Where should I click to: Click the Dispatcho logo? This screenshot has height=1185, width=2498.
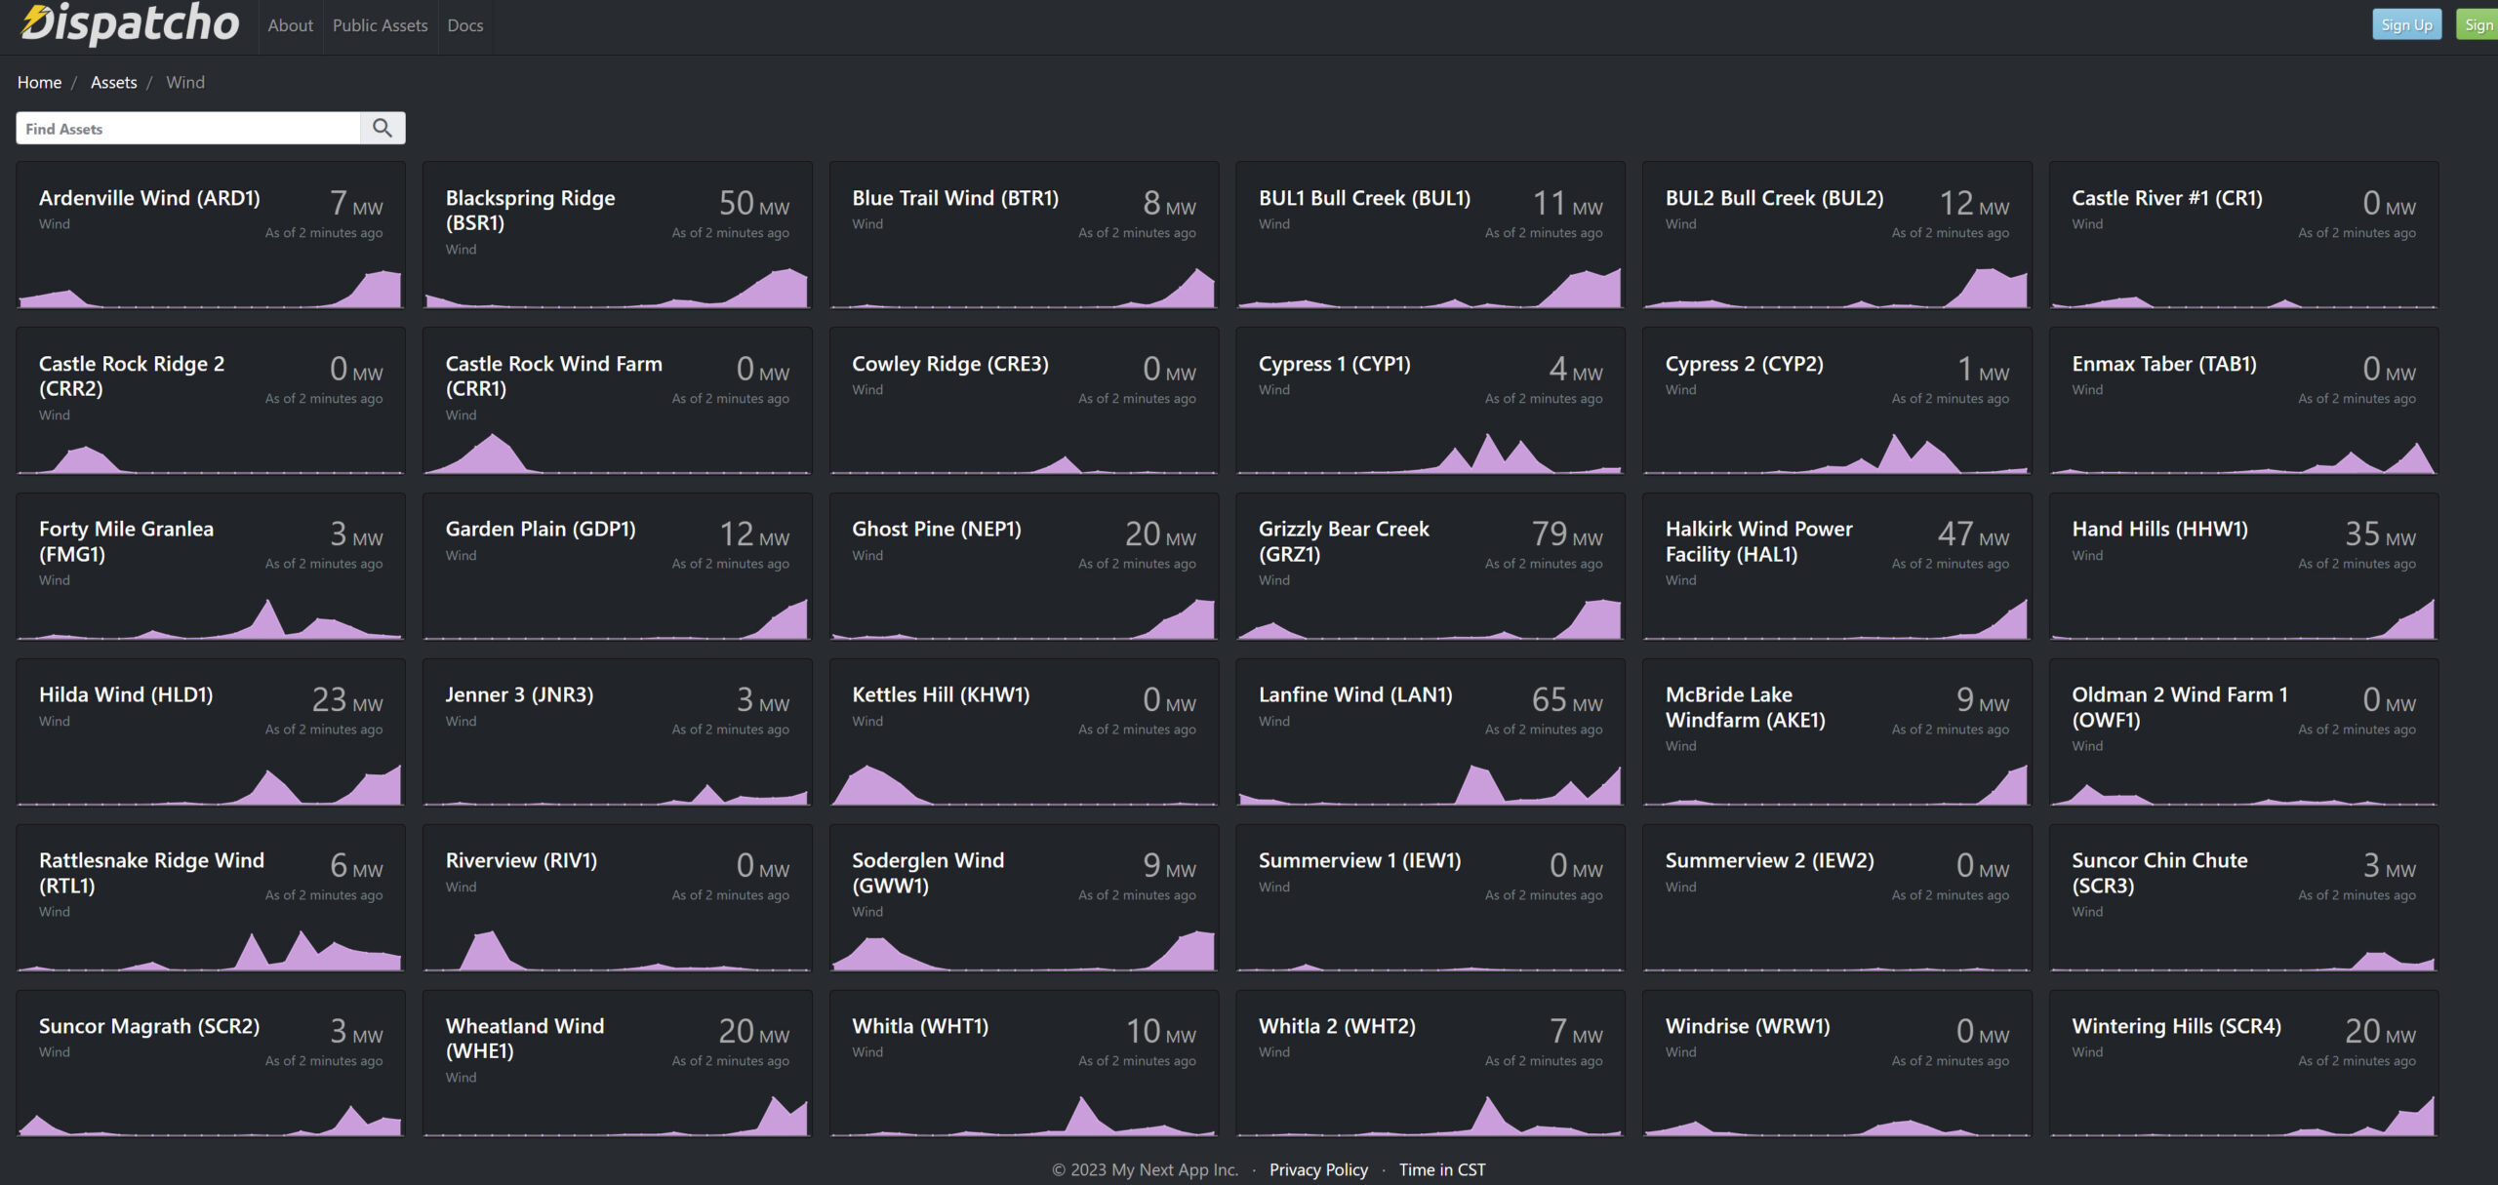(x=130, y=23)
